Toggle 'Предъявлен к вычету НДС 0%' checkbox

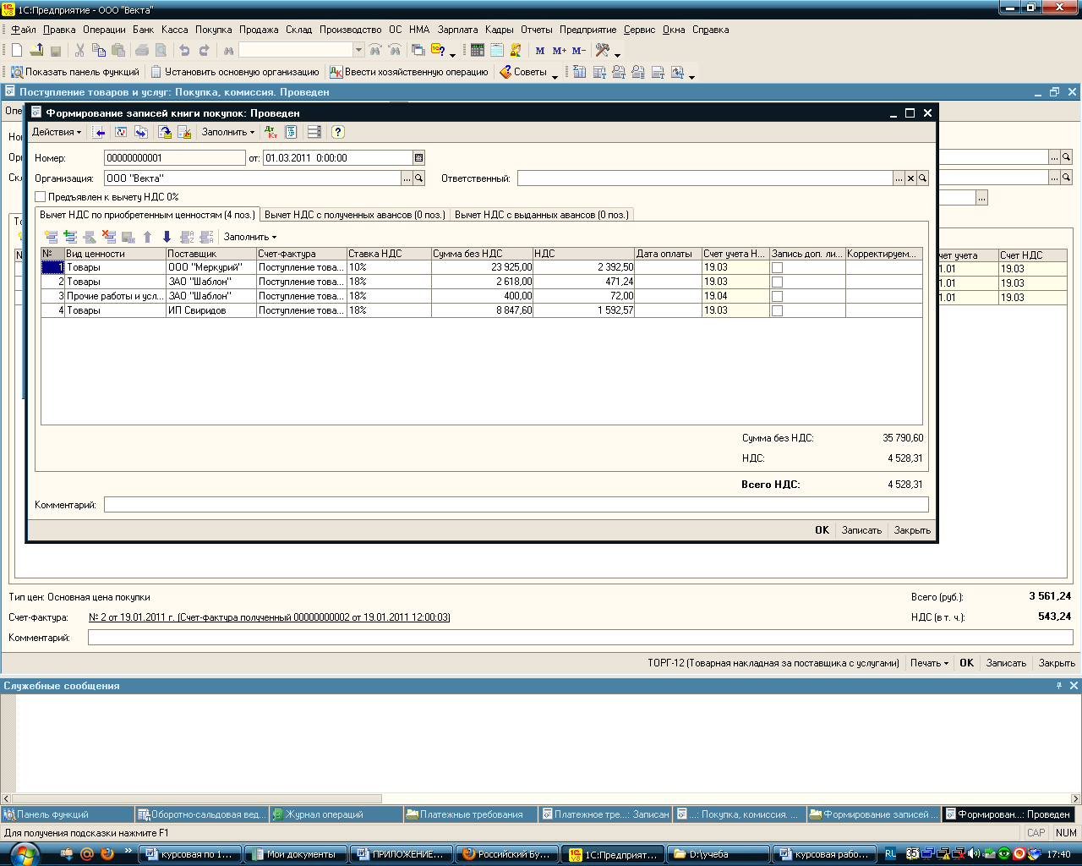[40, 197]
